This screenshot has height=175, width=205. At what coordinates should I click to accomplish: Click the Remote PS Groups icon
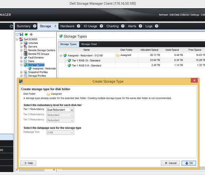tap(25, 54)
